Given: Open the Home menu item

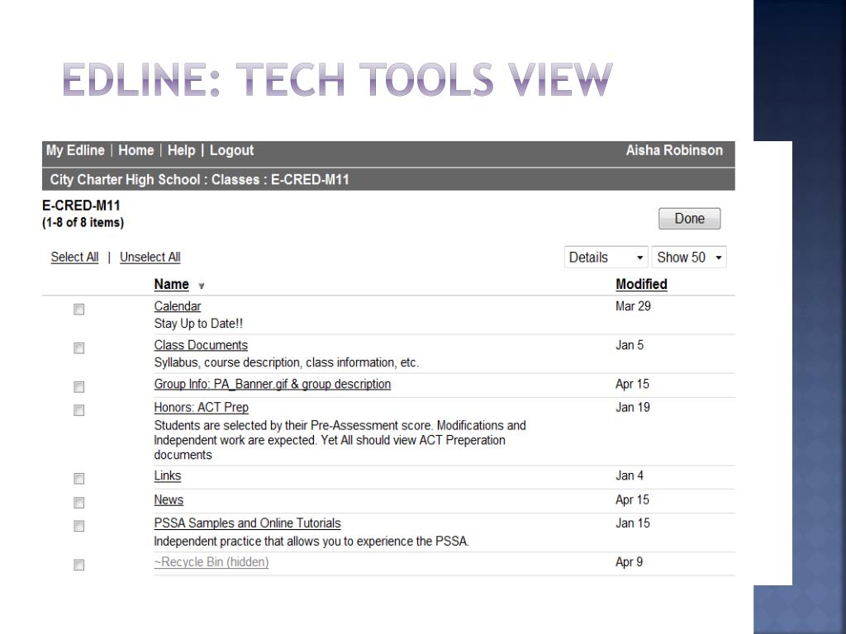Looking at the screenshot, I should 136,150.
